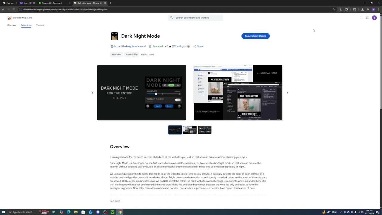Click Remove from Chrome button
Image resolution: width=382 pixels, height=215 pixels.
click(255, 36)
